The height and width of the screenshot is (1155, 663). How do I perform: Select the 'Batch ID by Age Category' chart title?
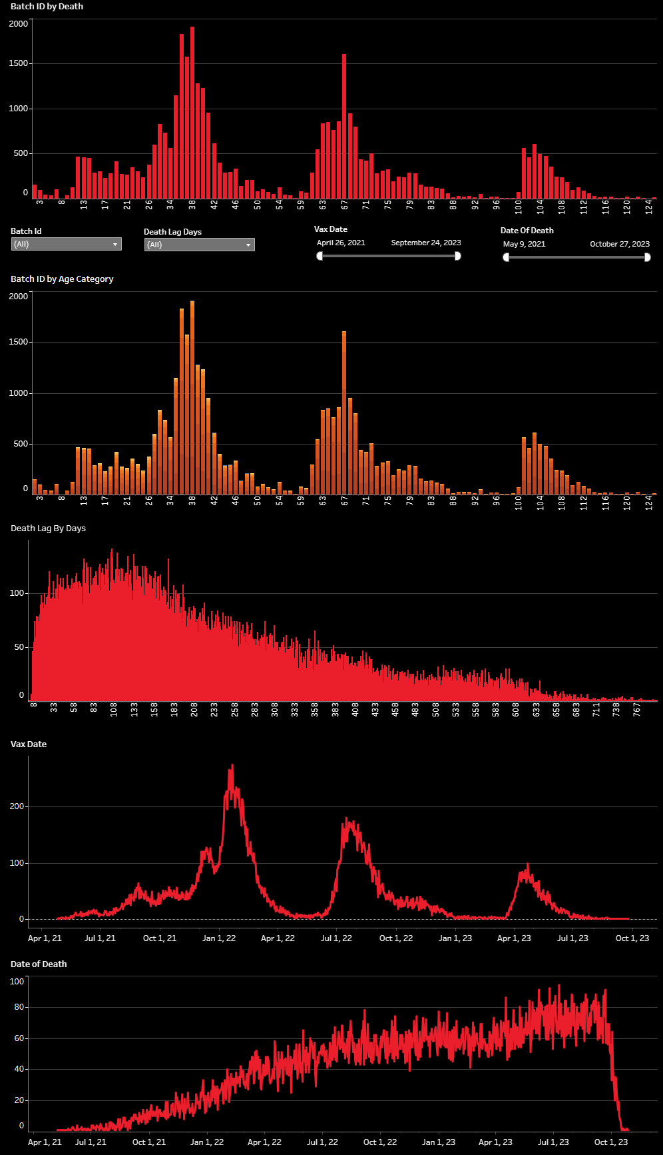coord(62,279)
